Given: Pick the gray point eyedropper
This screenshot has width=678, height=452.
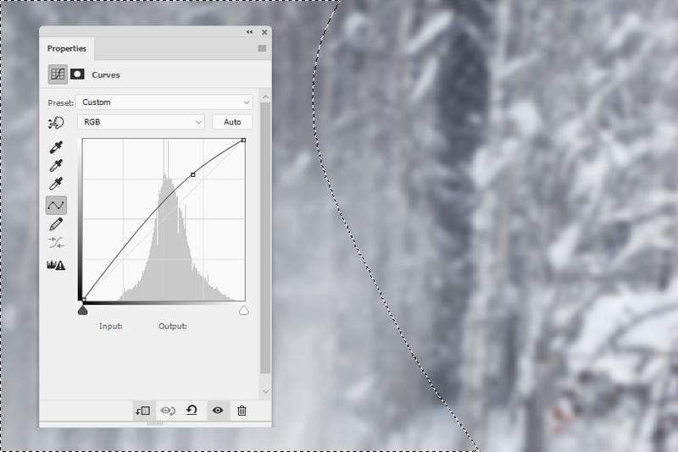Looking at the screenshot, I should click(56, 165).
